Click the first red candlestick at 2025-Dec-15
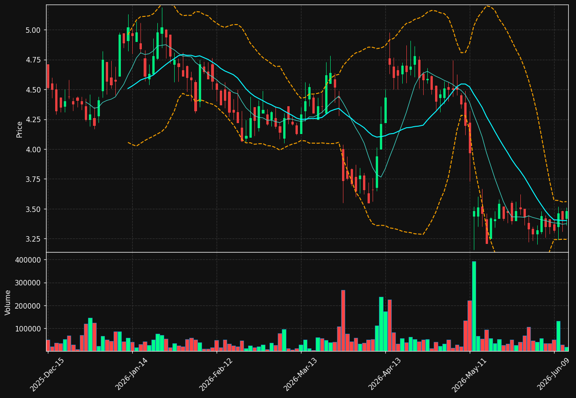The height and width of the screenshot is (398, 576). [x=48, y=76]
